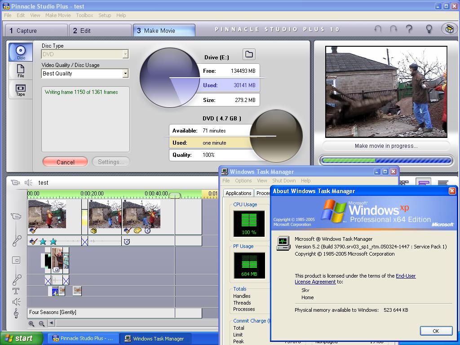
Task: Zoom in on the timeline
Action: point(31,323)
